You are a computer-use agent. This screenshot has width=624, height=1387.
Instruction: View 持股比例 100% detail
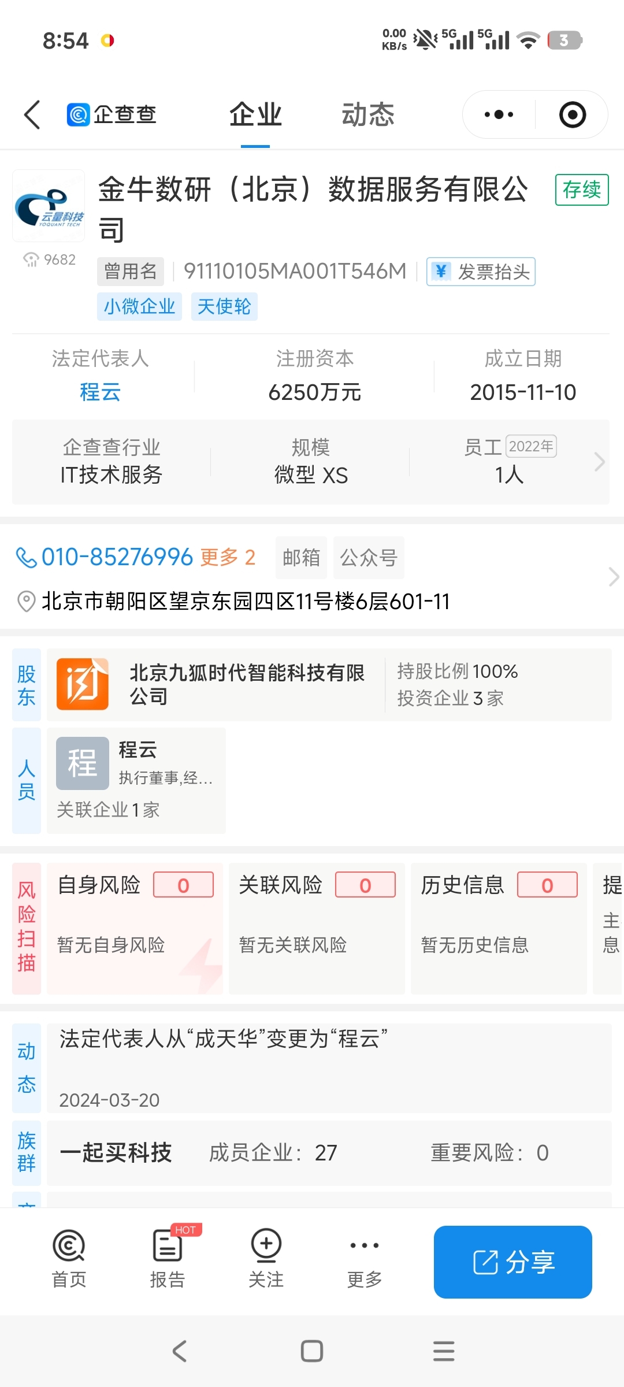coord(457,671)
